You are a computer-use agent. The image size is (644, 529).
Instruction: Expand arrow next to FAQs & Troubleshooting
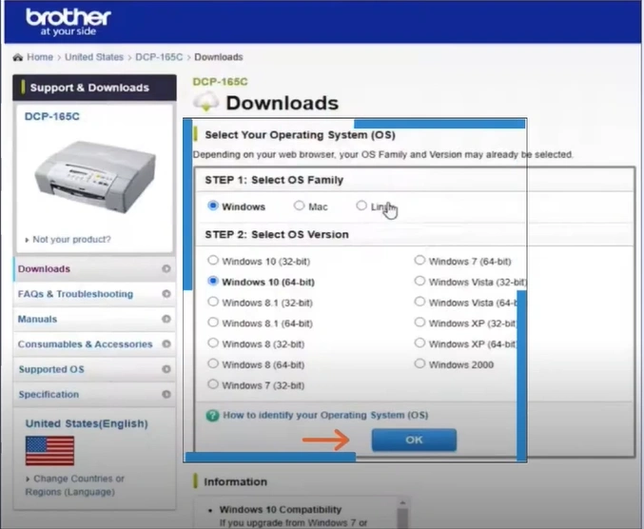[x=166, y=294]
